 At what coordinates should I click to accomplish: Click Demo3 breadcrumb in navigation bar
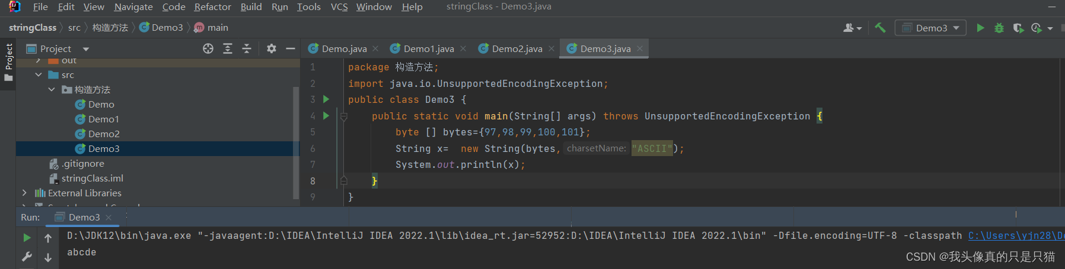(161, 28)
